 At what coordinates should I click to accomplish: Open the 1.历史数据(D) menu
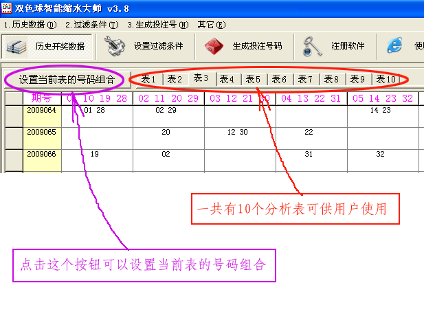pos(30,25)
